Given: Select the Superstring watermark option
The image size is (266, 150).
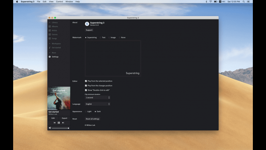Looking at the screenshot, I should 91,38.
